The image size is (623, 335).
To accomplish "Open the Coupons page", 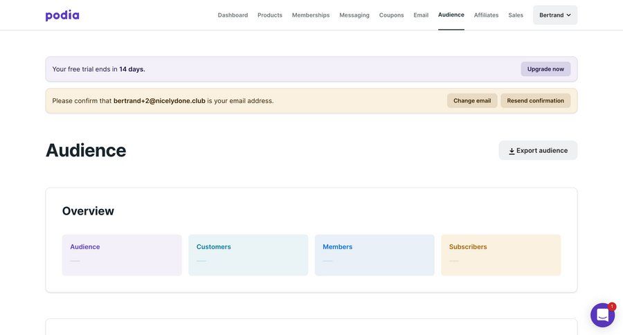I will (391, 15).
